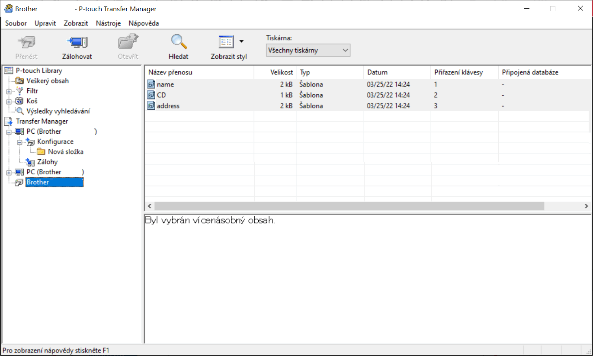The height and width of the screenshot is (356, 593).
Task: Select the Filtr tree node
Action: [32, 91]
